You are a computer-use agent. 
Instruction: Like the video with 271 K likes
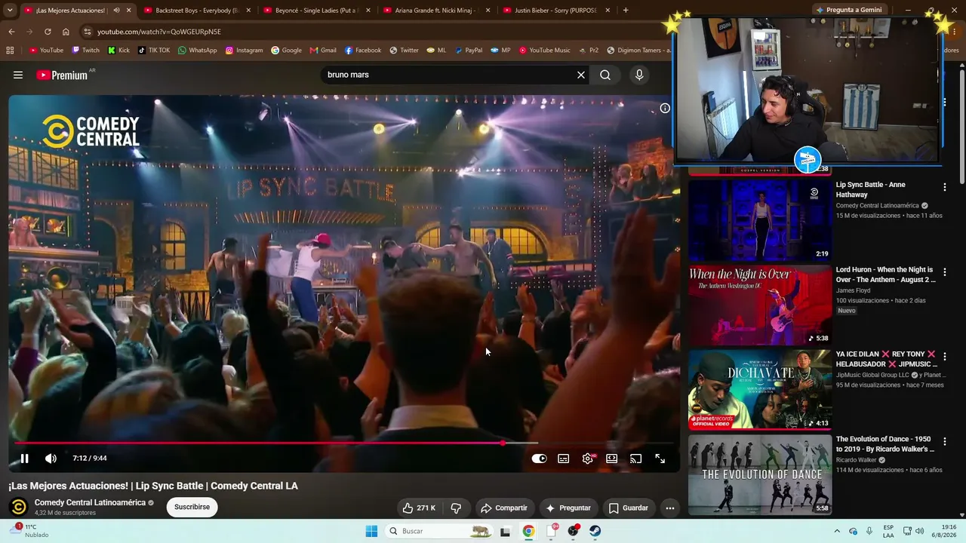click(x=419, y=508)
